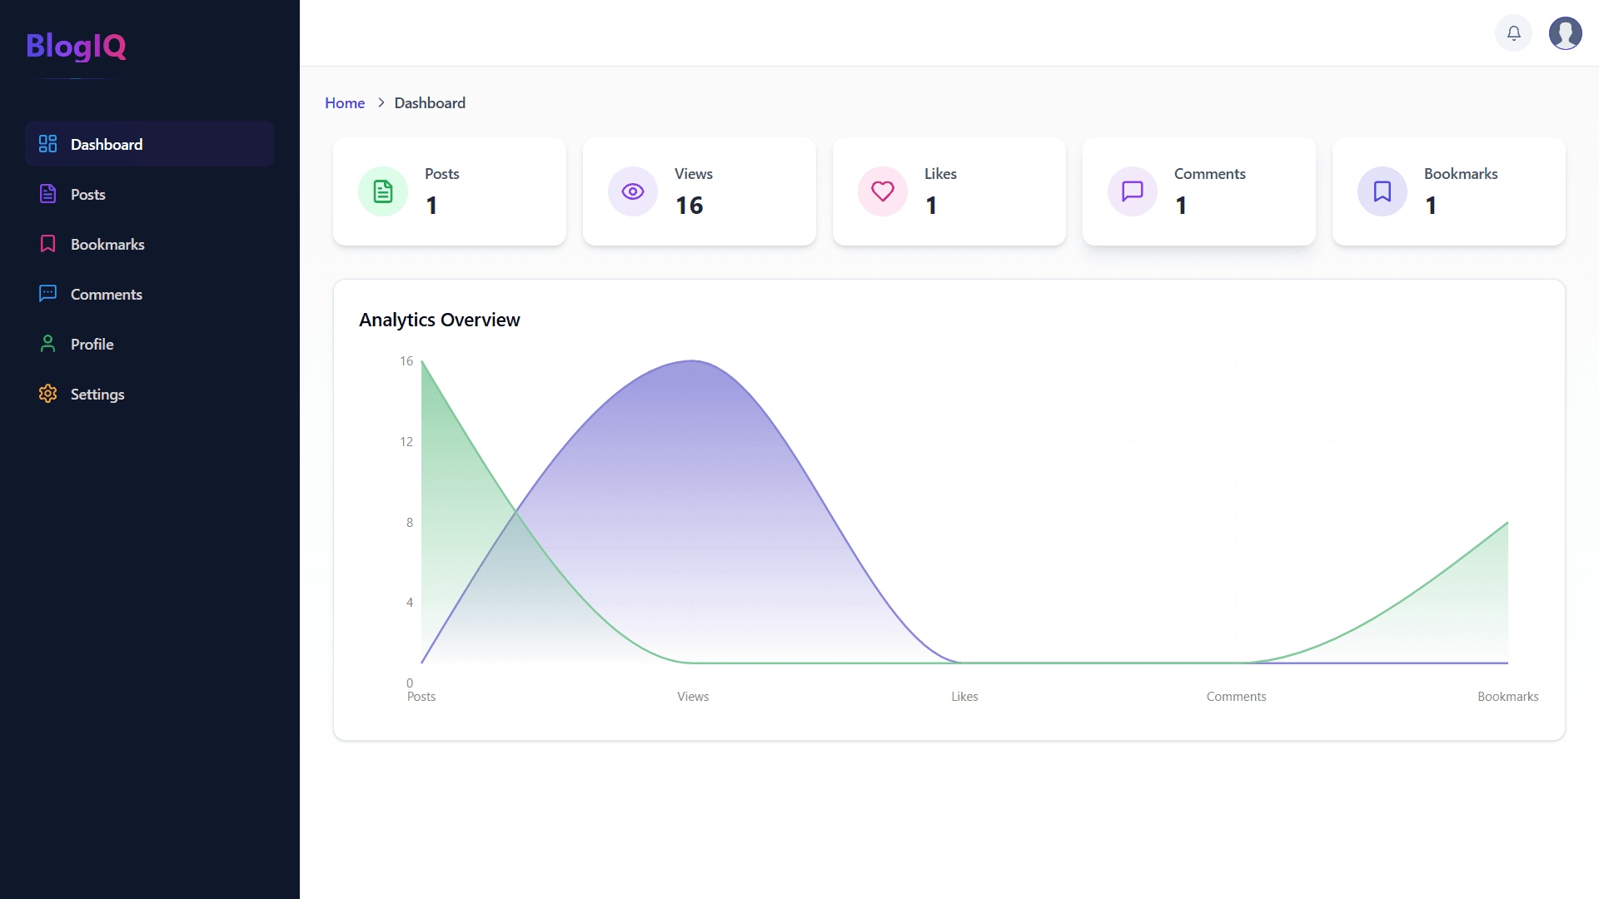
Task: Click the Views label on the chart axis
Action: (x=692, y=696)
